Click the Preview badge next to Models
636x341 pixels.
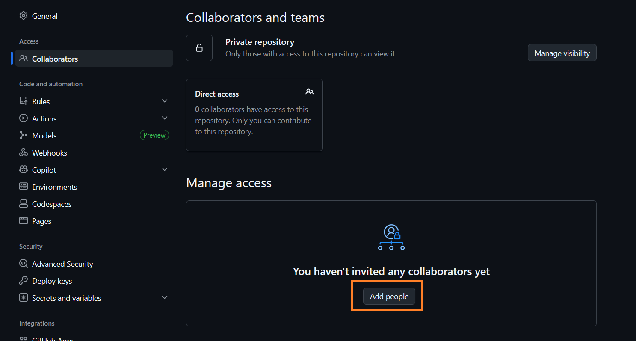[154, 135]
